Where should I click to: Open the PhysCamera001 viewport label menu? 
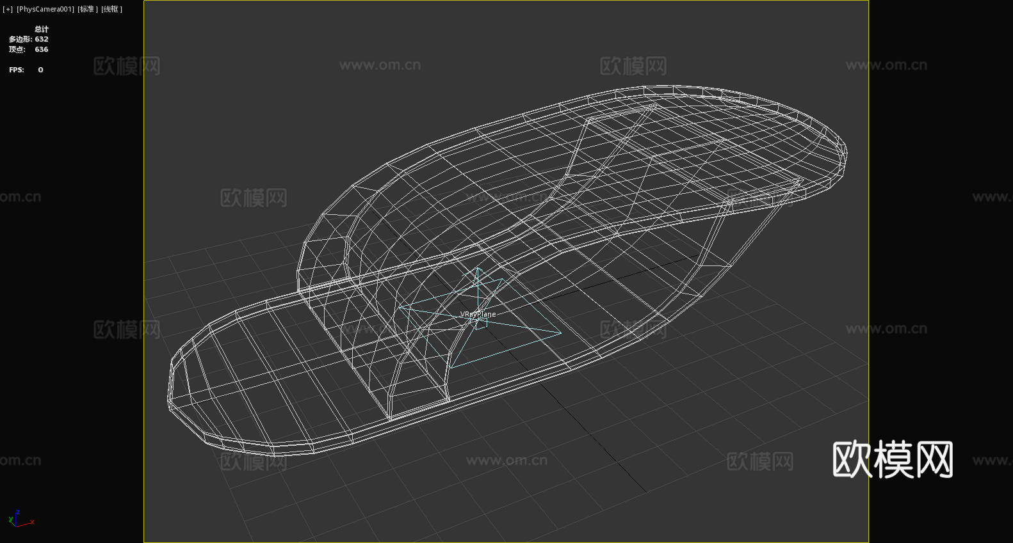(45, 9)
